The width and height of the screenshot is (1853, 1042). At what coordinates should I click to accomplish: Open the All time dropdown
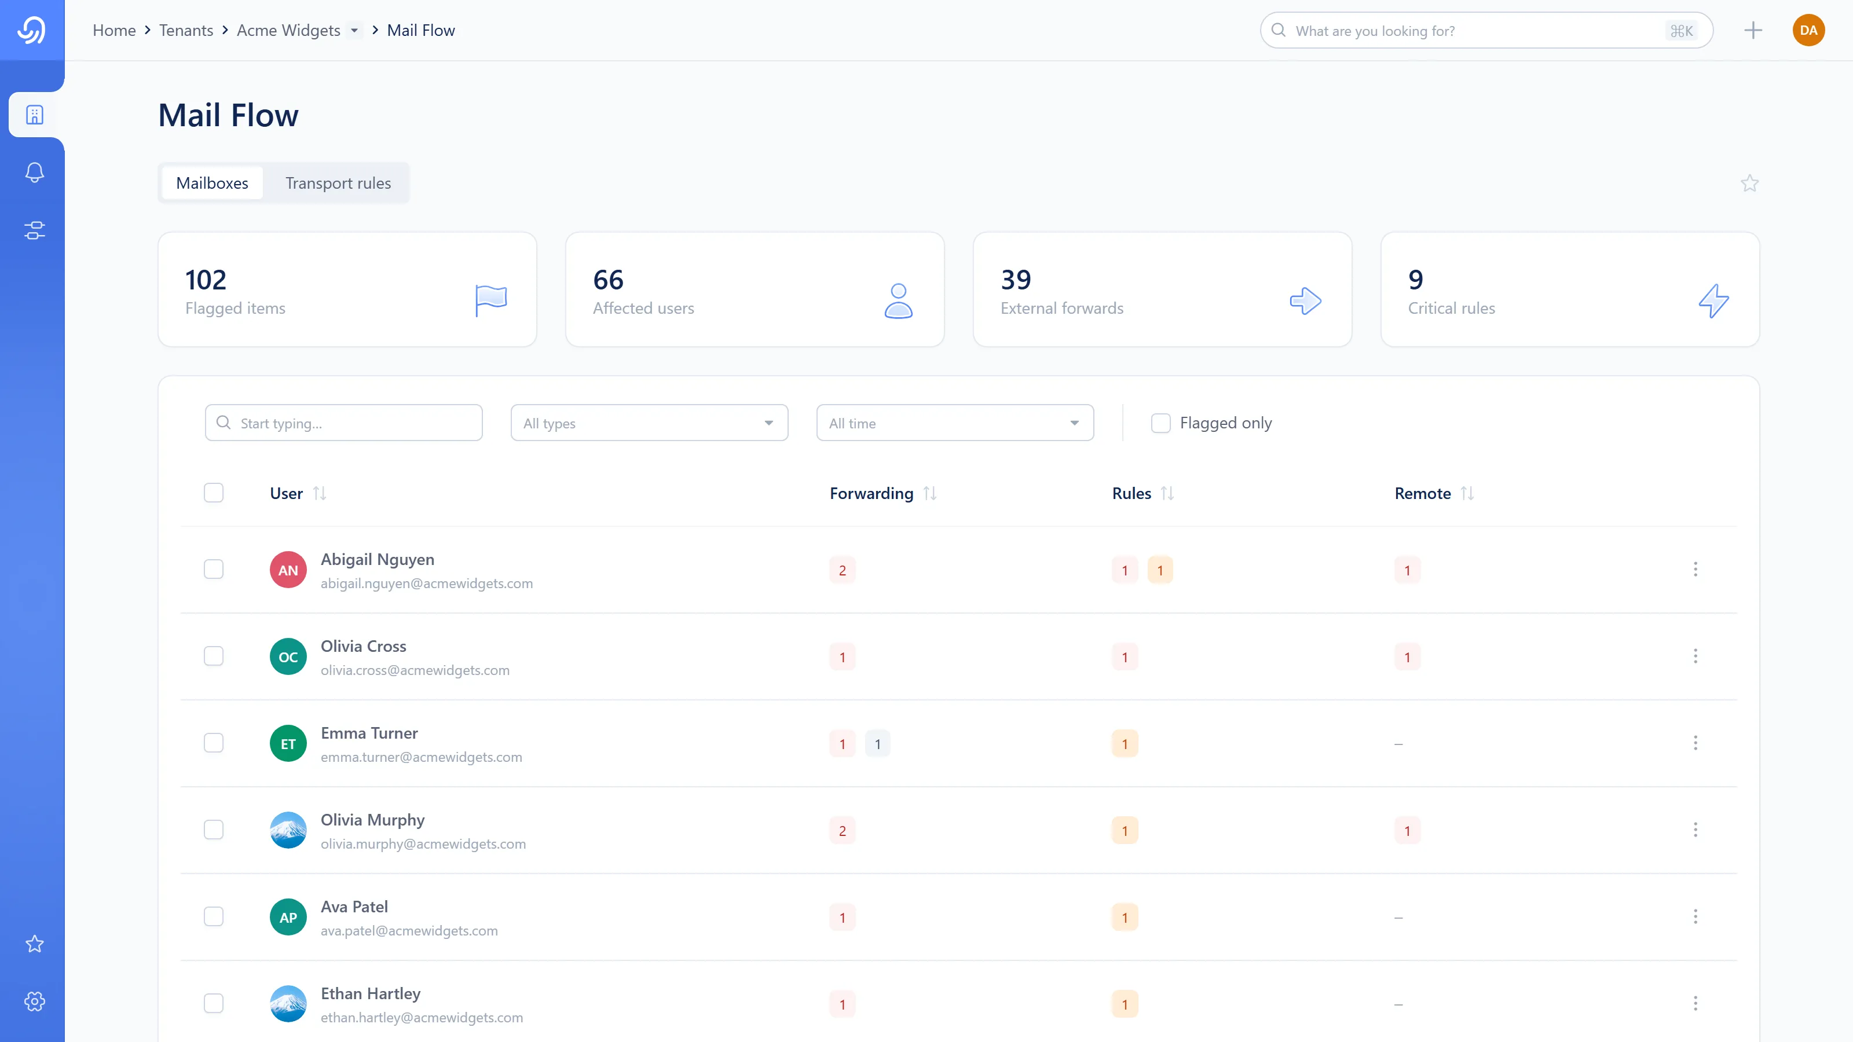(955, 423)
